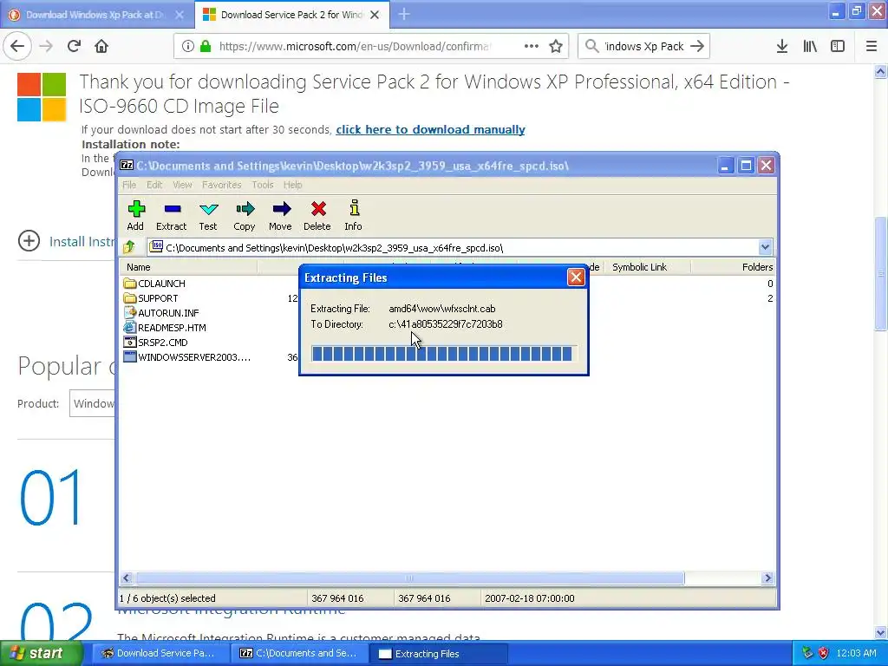This screenshot has height=666, width=888.
Task: Show site information icon in address bar
Action: click(x=188, y=46)
